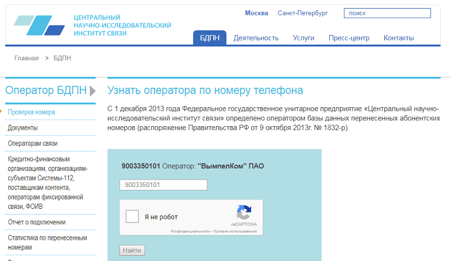Click the operator name "ВымпелКом" ПАО
The height and width of the screenshot is (261, 451).
pos(231,166)
